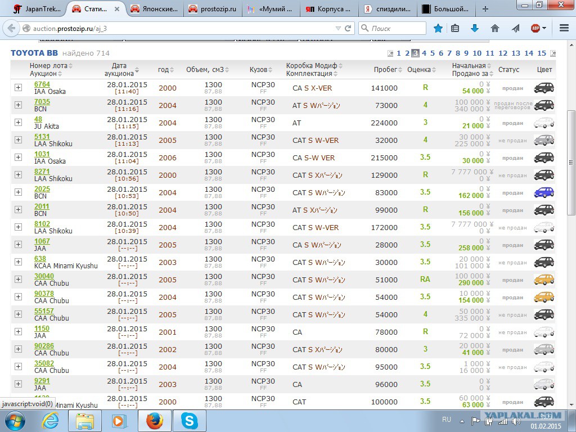Click the orange car icon for lot 90378
The height and width of the screenshot is (432, 576).
tap(544, 297)
